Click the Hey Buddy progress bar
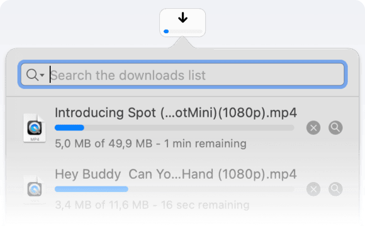This screenshot has width=365, height=226. [x=174, y=189]
